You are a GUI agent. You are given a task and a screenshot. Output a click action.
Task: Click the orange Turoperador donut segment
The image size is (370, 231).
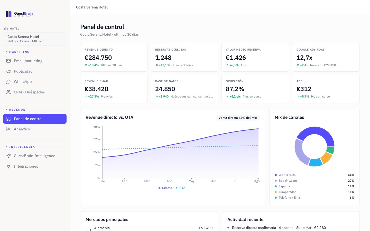point(326,158)
